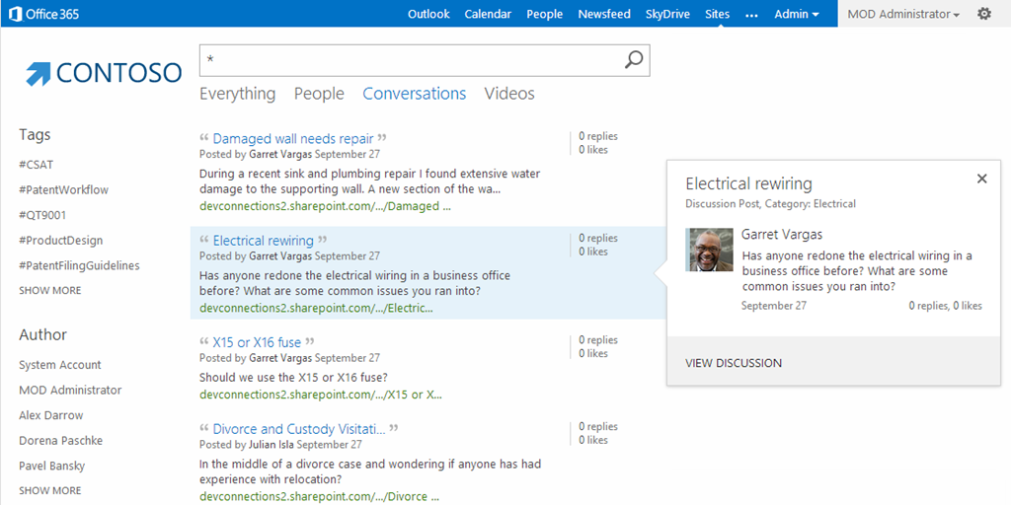Screen dimensions: 1011x505
Task: Open People in the top bar
Action: tap(545, 14)
